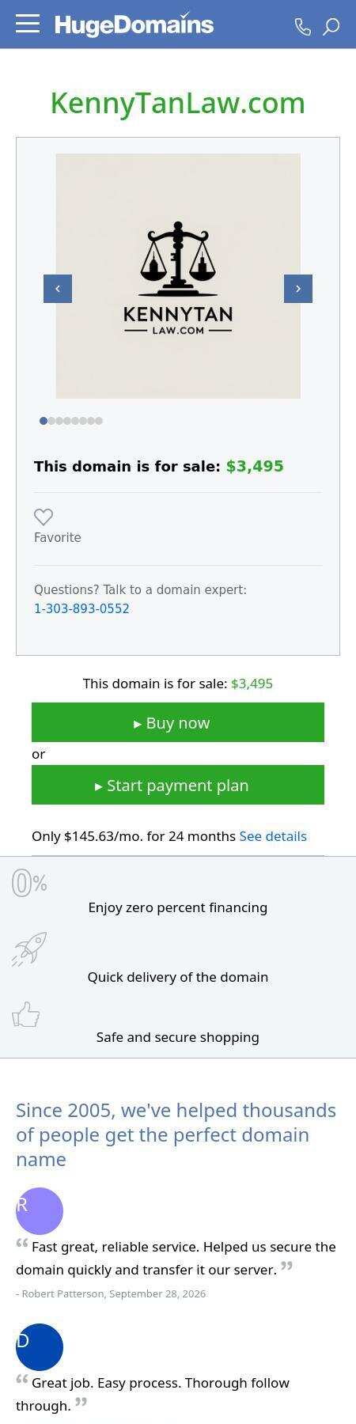356x1424 pixels.
Task: Open search with the magnifier icon
Action: [x=331, y=27]
